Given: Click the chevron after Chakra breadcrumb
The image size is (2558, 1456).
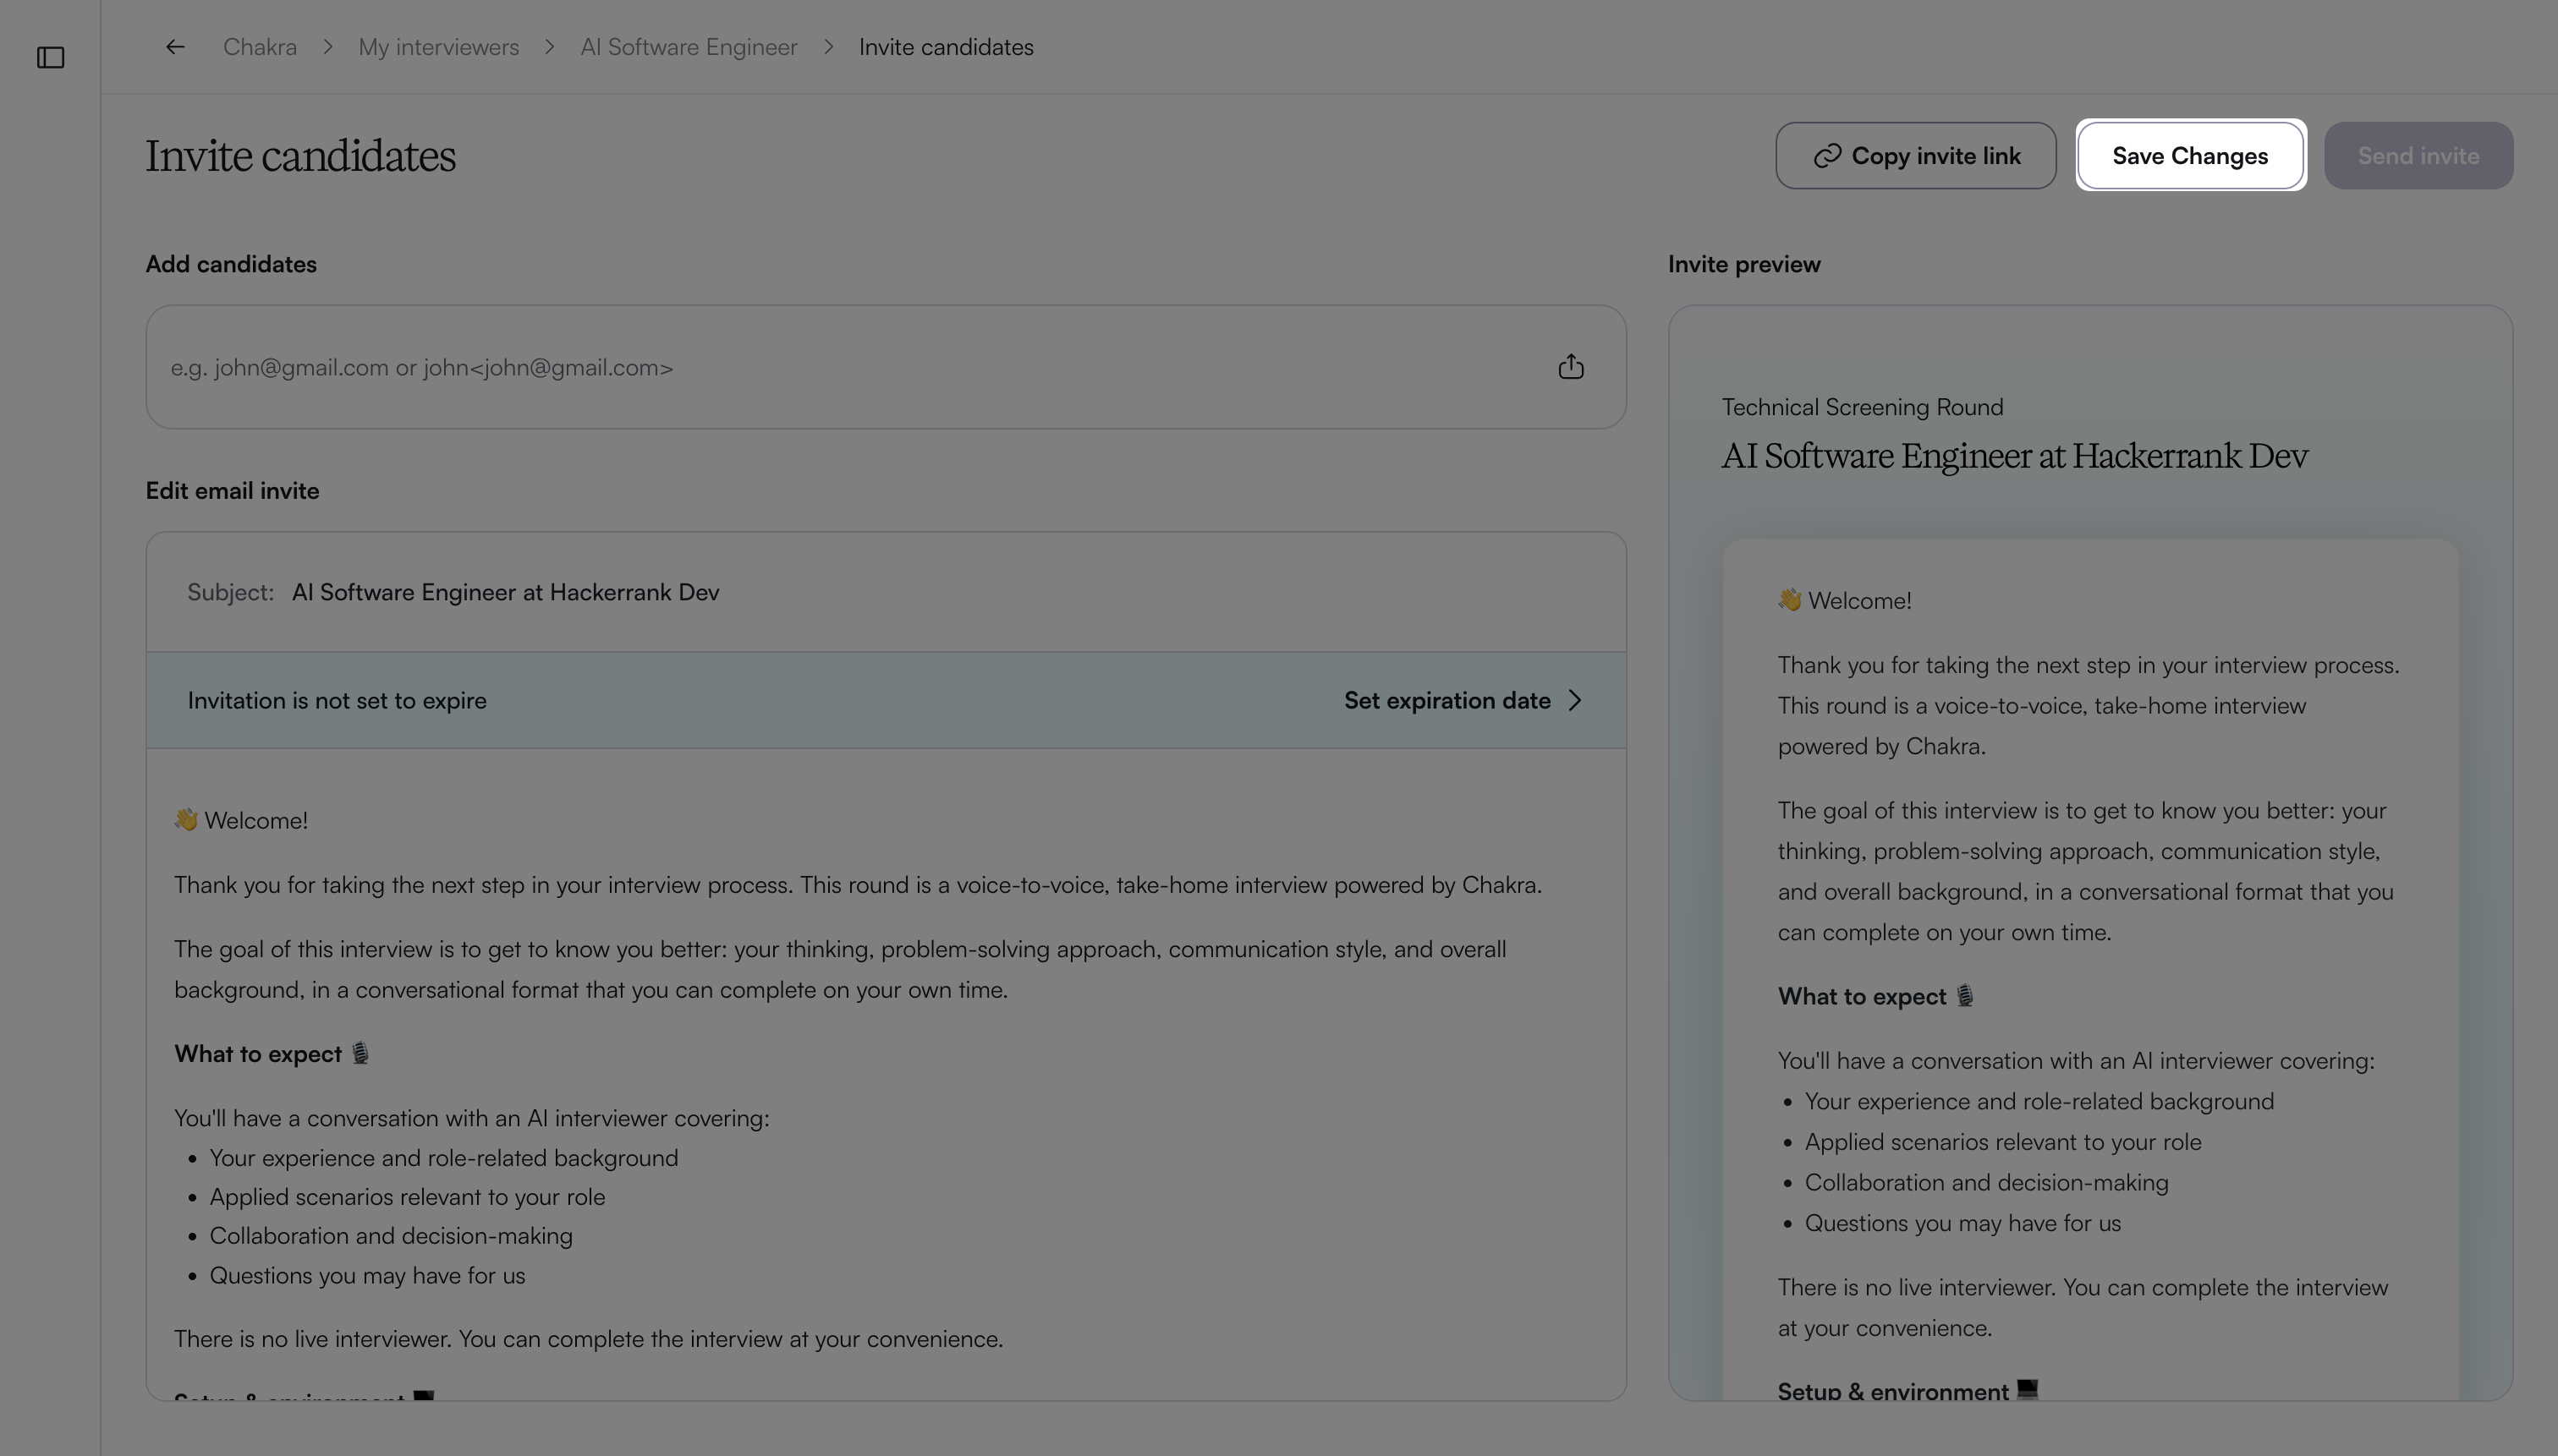Looking at the screenshot, I should [328, 47].
